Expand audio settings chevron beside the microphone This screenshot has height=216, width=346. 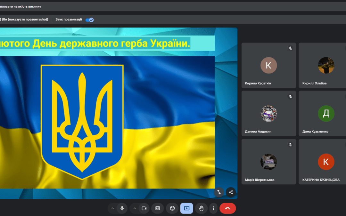[x=113, y=208]
